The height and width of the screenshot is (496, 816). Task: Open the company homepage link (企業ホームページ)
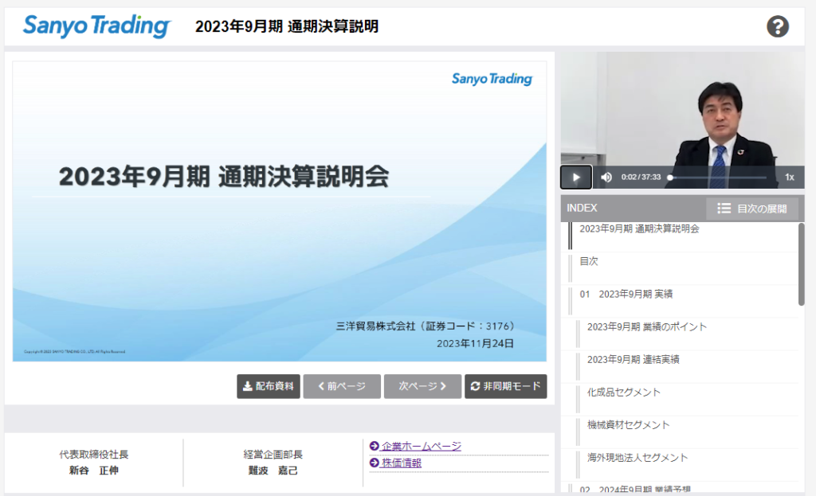click(x=421, y=446)
